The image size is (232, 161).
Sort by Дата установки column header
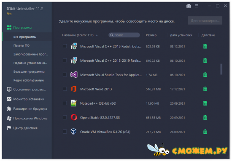pos(181,35)
